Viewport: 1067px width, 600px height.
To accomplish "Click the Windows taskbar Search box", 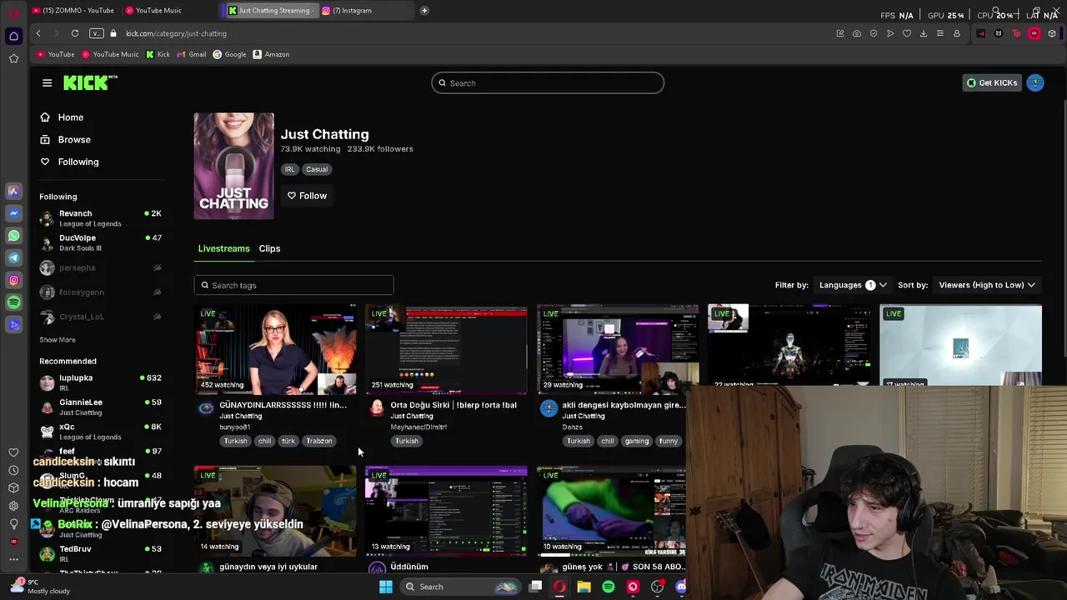I will pos(459,587).
